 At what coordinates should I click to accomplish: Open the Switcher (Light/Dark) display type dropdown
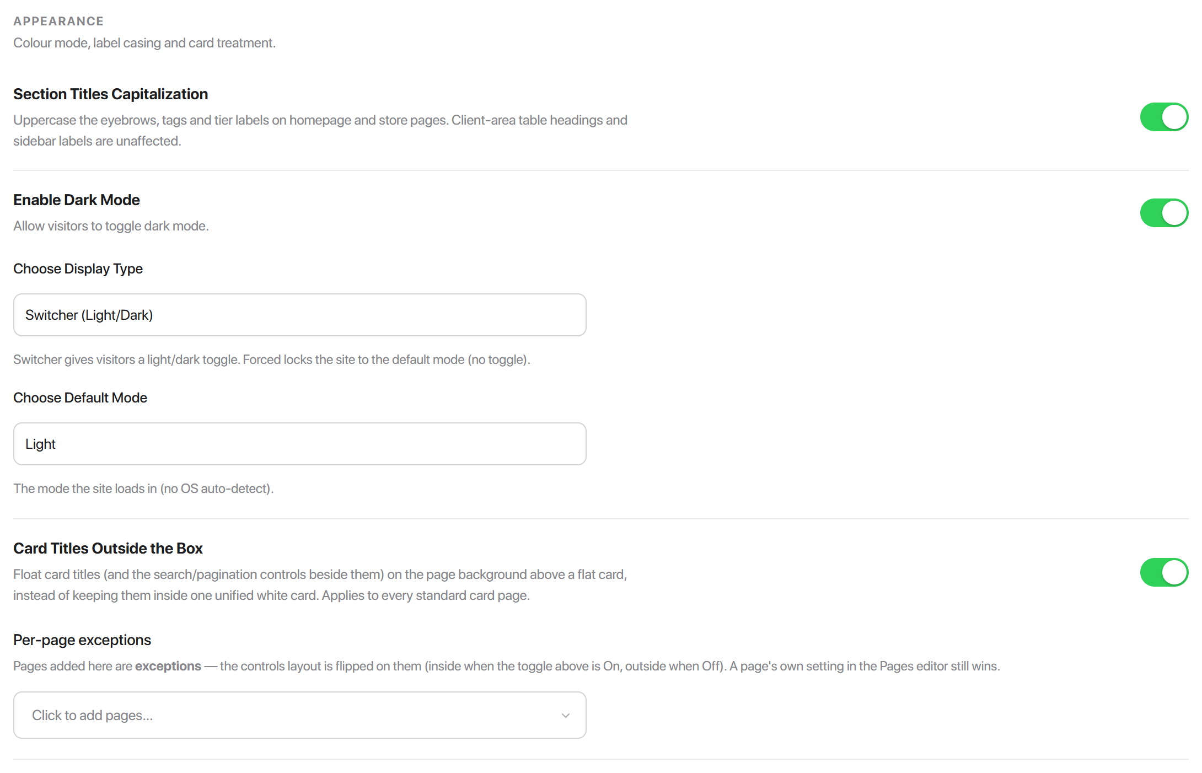[x=299, y=315]
